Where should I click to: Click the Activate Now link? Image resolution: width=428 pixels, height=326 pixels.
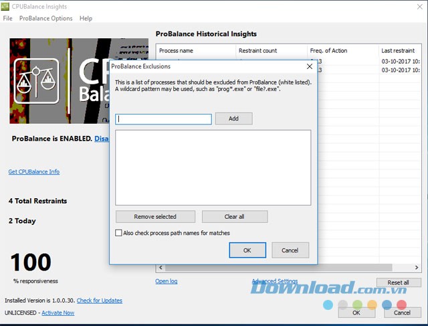[x=58, y=313]
